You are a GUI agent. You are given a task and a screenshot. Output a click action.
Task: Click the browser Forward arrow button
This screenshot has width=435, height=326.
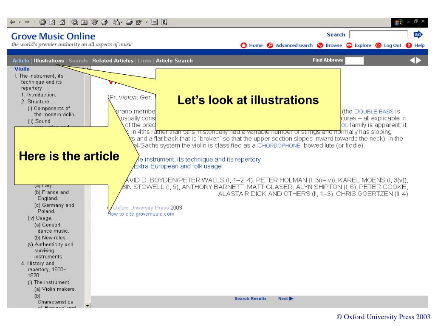(x=27, y=22)
